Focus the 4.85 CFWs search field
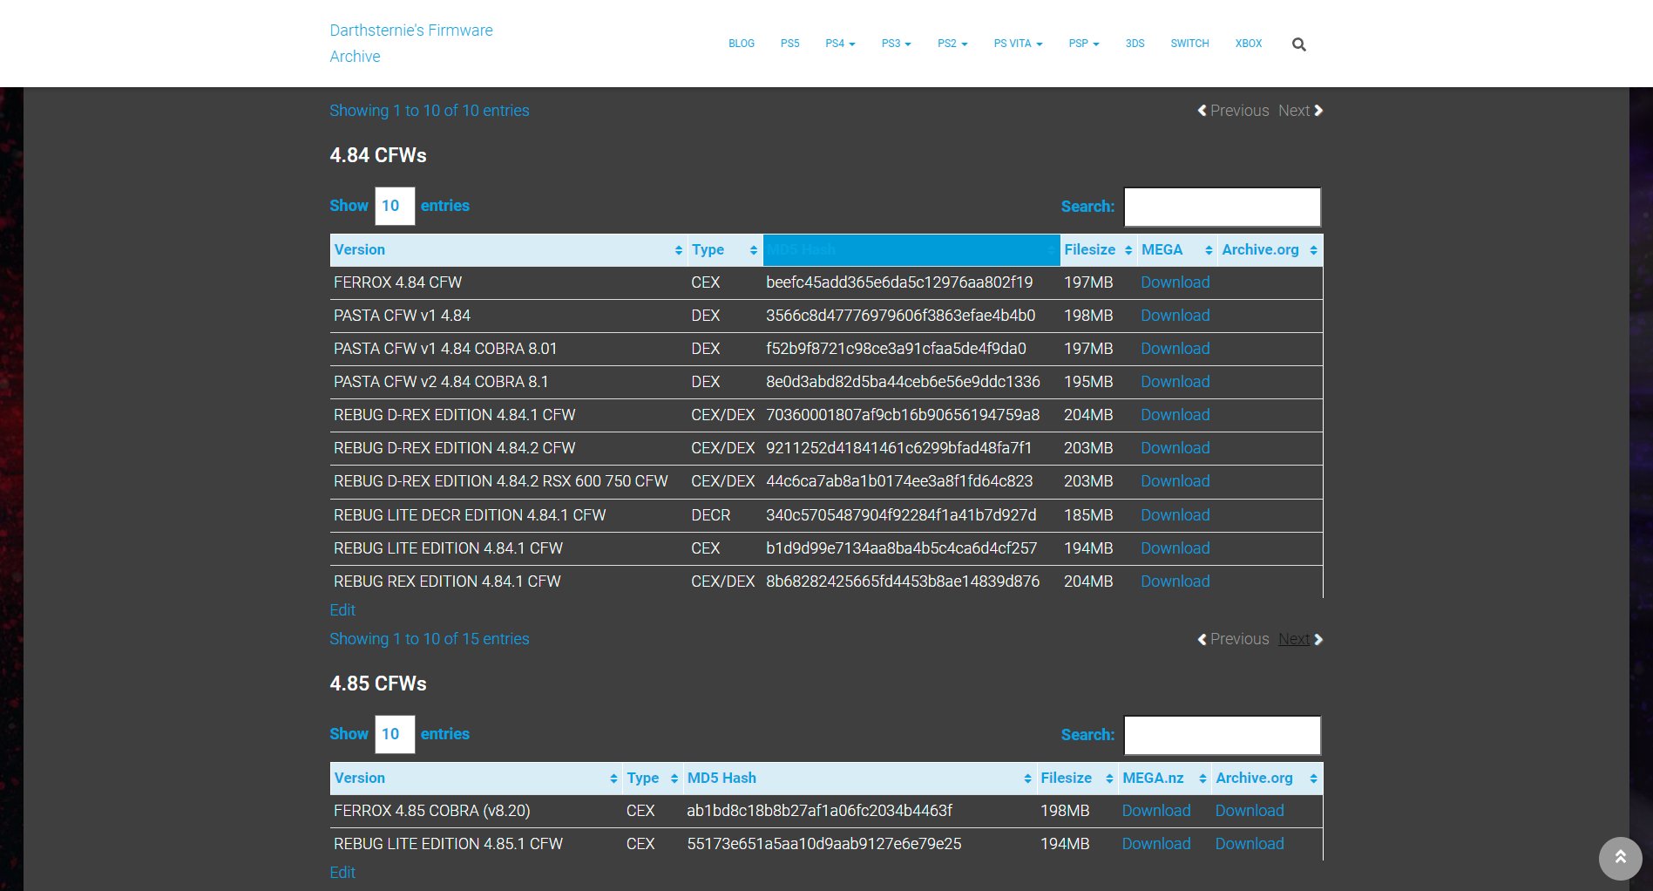Screen dimensions: 1653x891 coord(1222,735)
